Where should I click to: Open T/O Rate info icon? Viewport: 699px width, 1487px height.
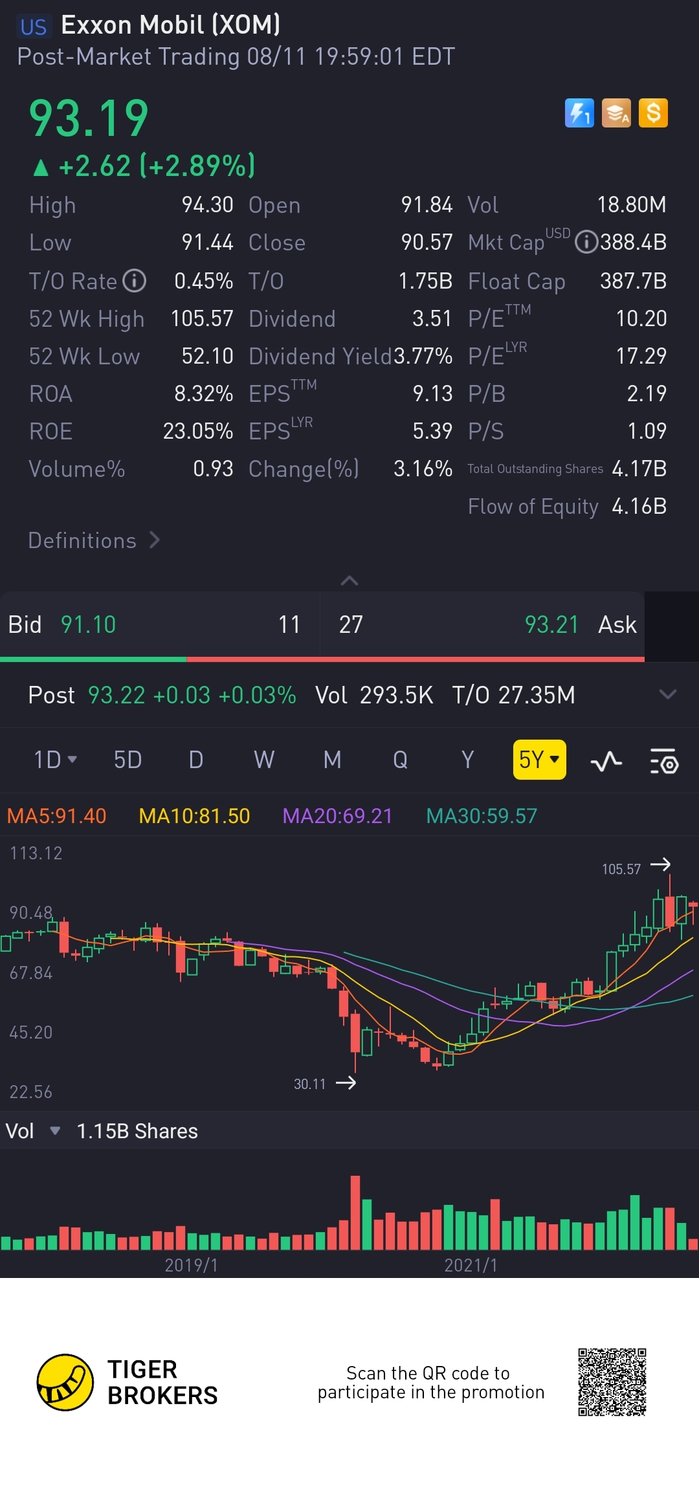(x=135, y=281)
